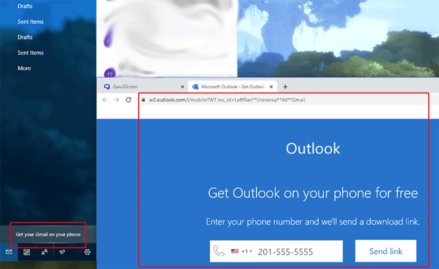Click 'Get Outlook on your phone for free'

313,193
